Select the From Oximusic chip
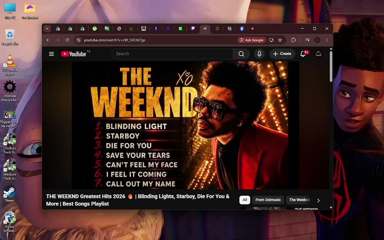Screen dimensions: 384x240 [268, 200]
